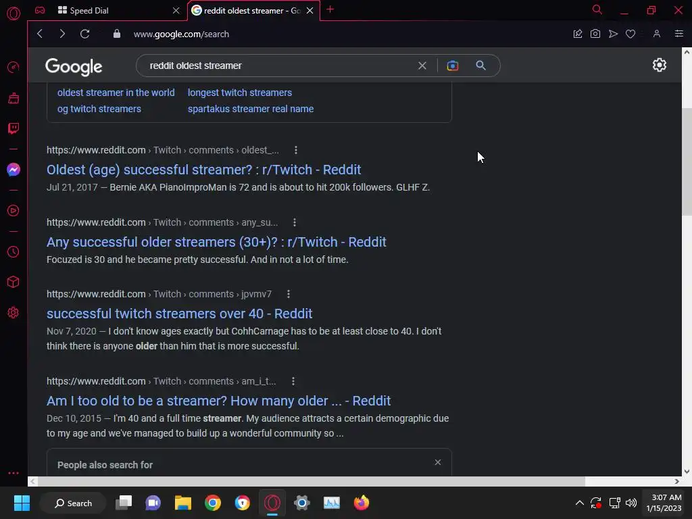Take a snapshot with camera icon
Image resolution: width=692 pixels, height=519 pixels.
(x=595, y=34)
